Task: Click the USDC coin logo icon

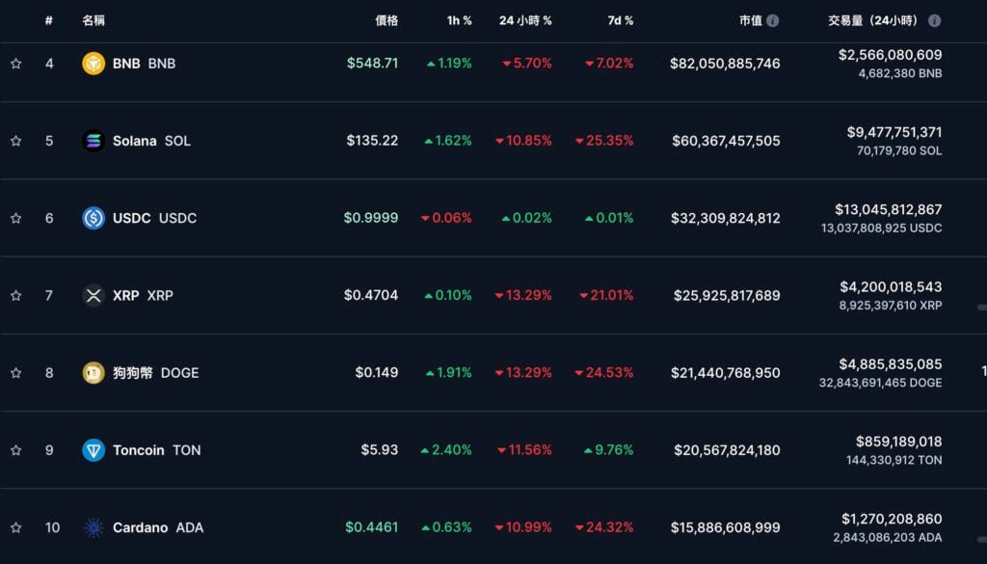Action: [93, 218]
